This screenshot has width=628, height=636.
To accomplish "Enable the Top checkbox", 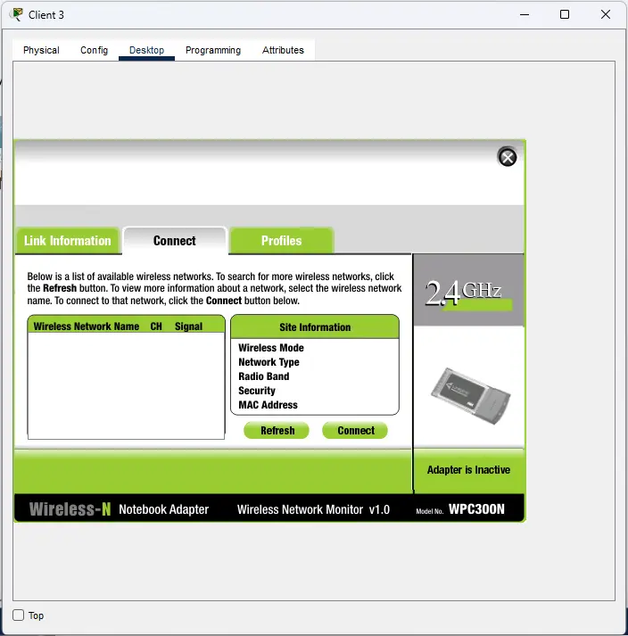I will [18, 615].
